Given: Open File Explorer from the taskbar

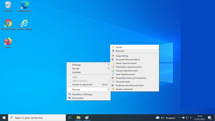Looking at the screenshot, I should 78,118.
